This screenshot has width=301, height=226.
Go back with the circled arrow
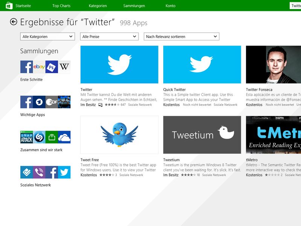click(14, 22)
